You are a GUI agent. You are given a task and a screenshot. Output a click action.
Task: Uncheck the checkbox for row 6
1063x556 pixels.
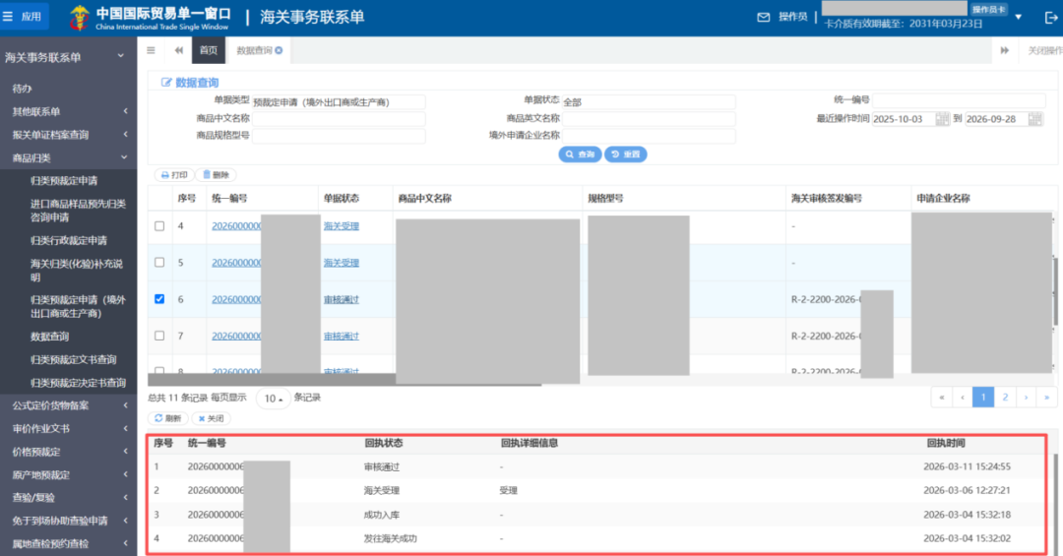tap(159, 299)
